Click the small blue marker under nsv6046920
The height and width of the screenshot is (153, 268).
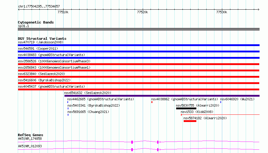(x=221, y=102)
